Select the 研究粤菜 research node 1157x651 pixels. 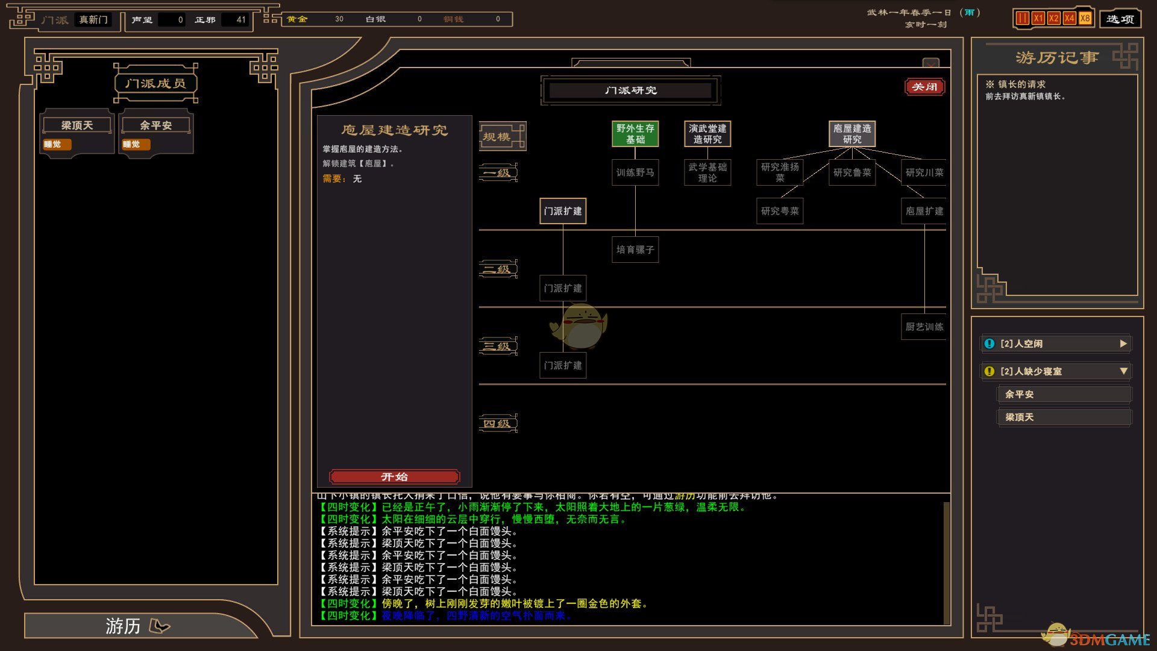[780, 211]
